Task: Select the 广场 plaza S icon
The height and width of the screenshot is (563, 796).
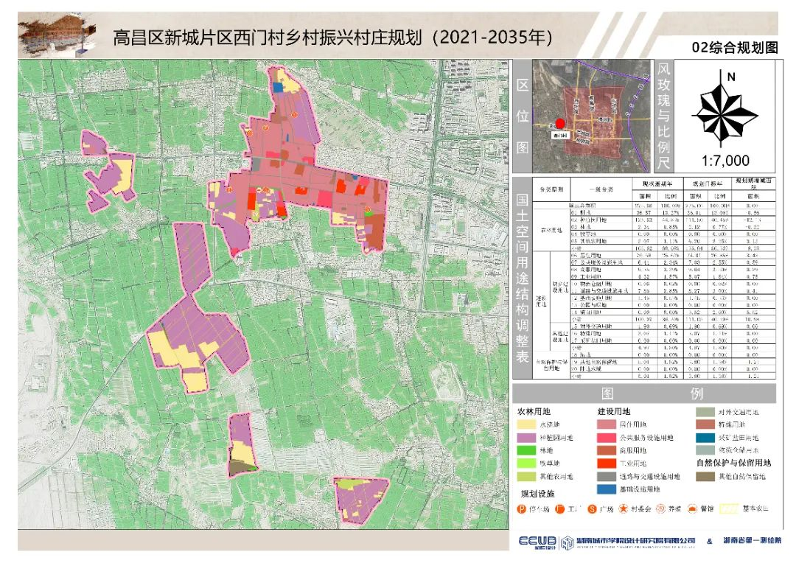Action: pyautogui.click(x=593, y=509)
